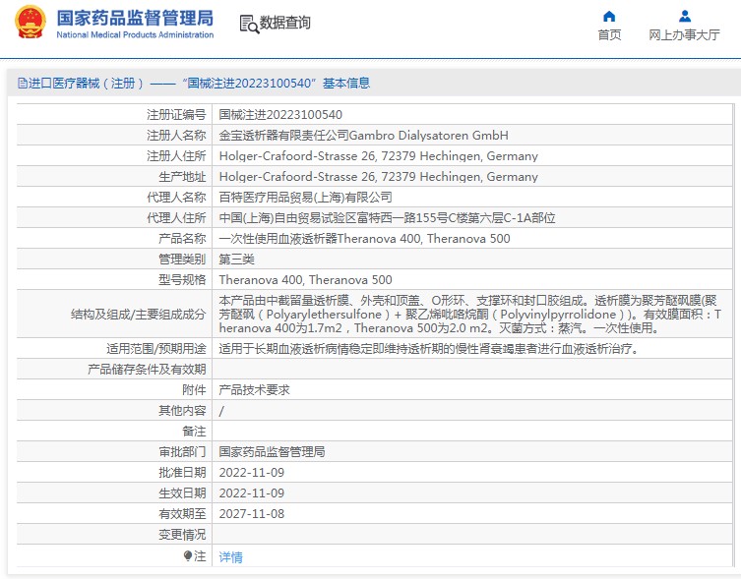Click 国家药品监督管理局 header title
This screenshot has height=579, width=741.
[135, 19]
